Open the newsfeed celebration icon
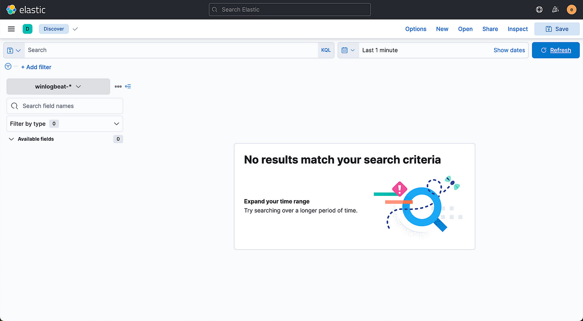This screenshot has height=321, width=583. tap(555, 10)
